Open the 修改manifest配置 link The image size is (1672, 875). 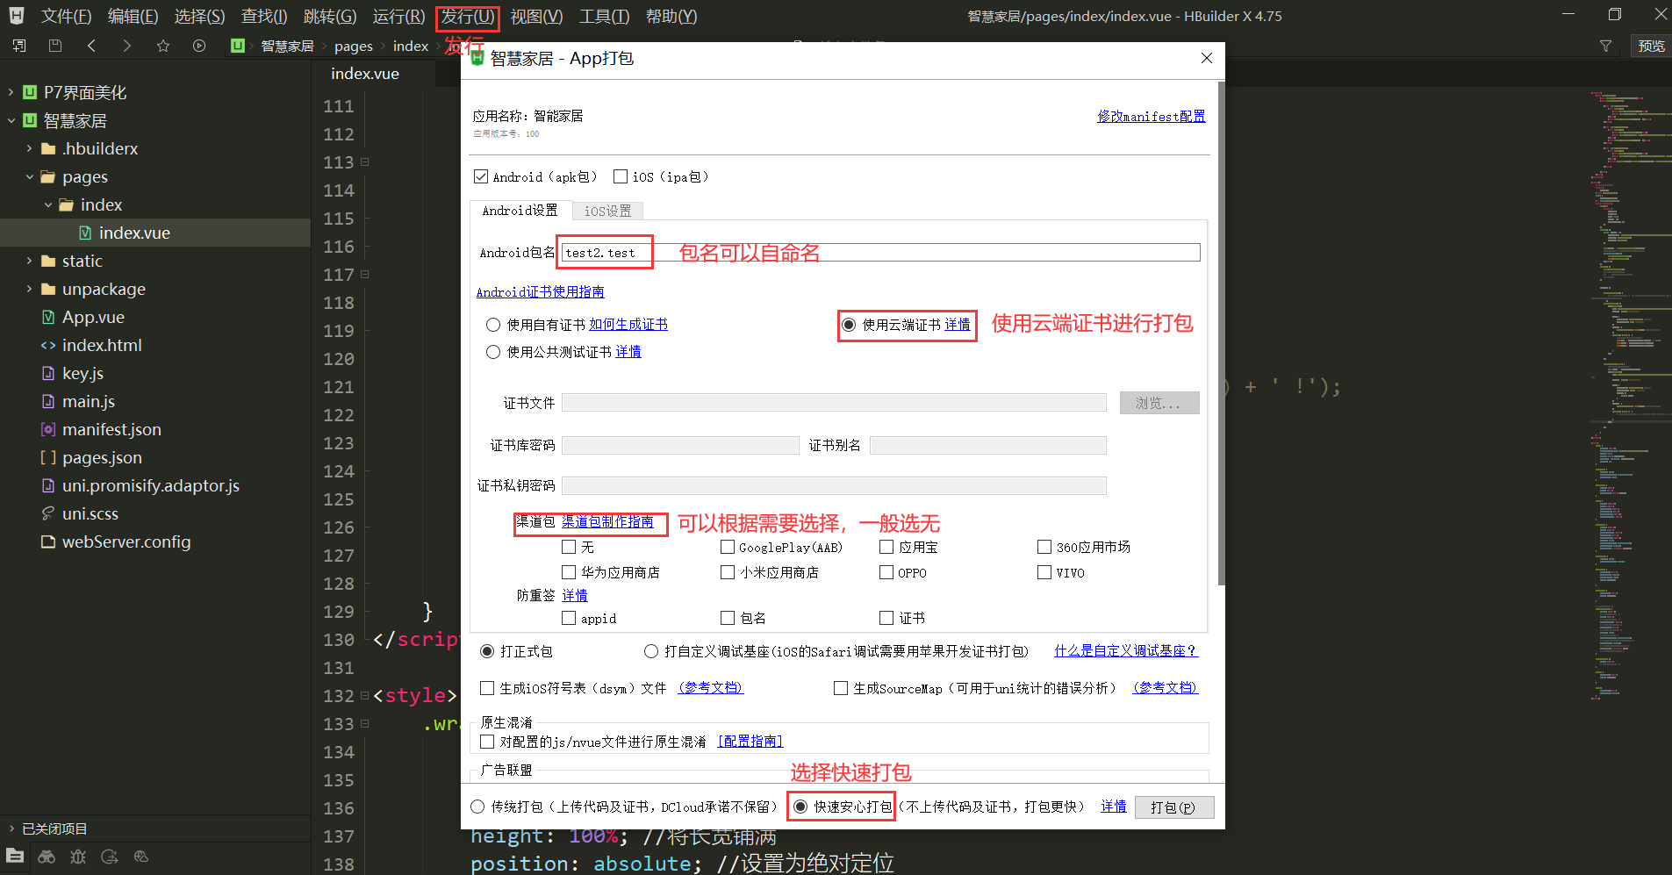click(x=1151, y=116)
